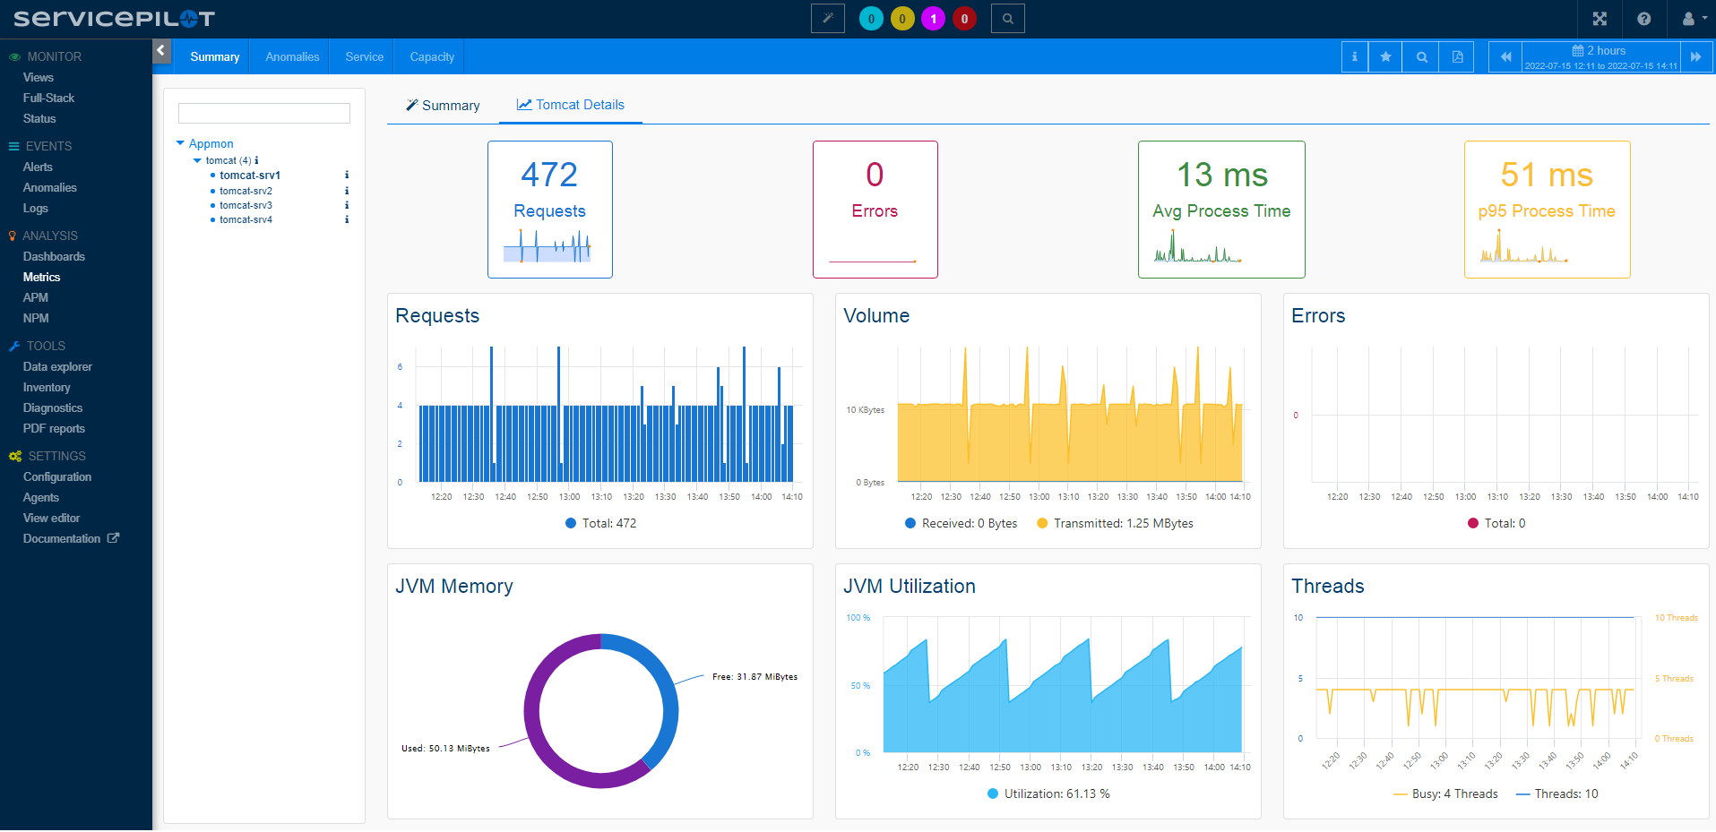The width and height of the screenshot is (1716, 832).
Task: Click the tree filter search field
Action: [x=263, y=113]
